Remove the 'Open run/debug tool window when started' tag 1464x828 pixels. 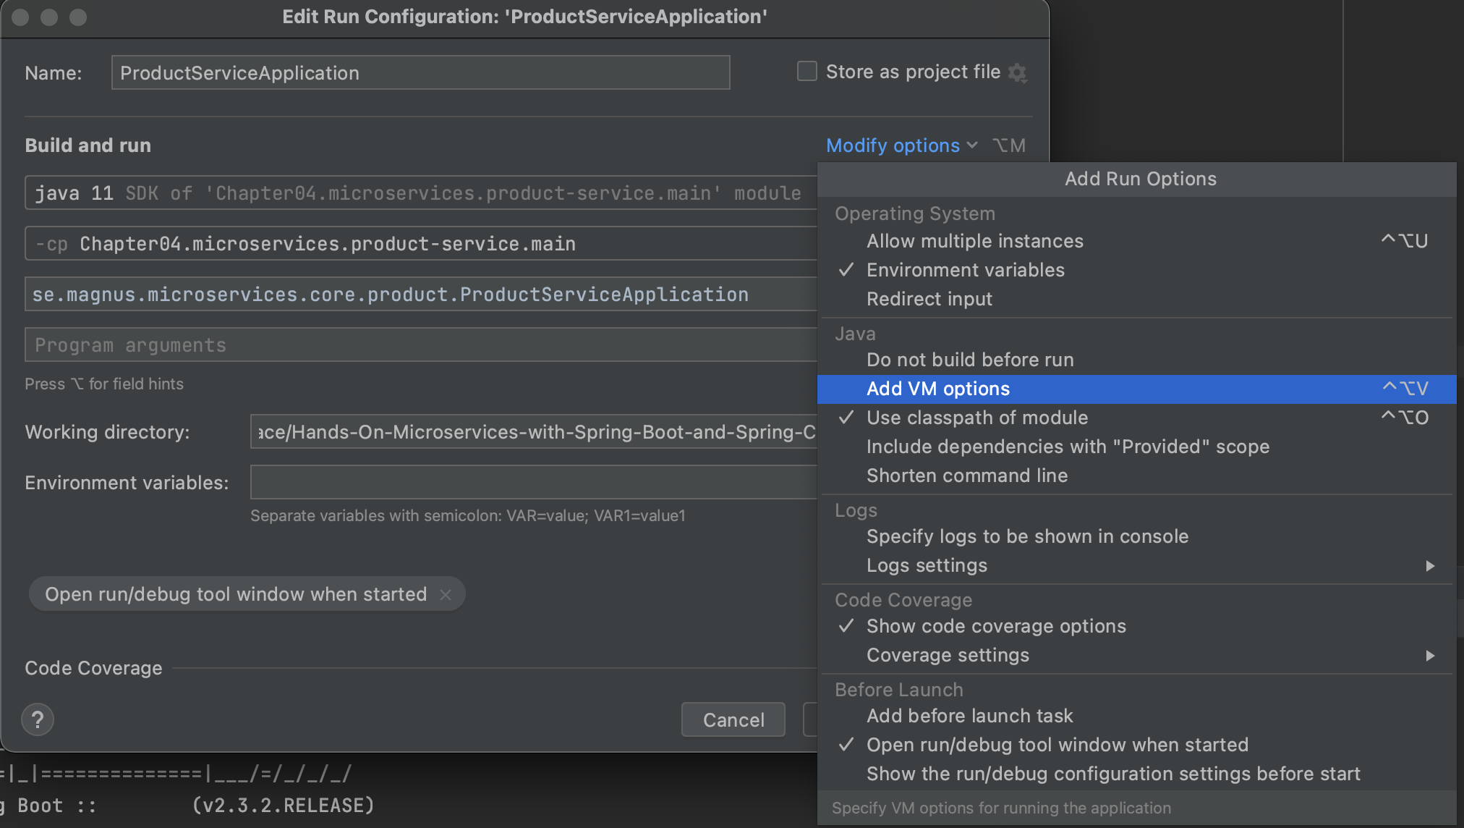[x=446, y=593]
